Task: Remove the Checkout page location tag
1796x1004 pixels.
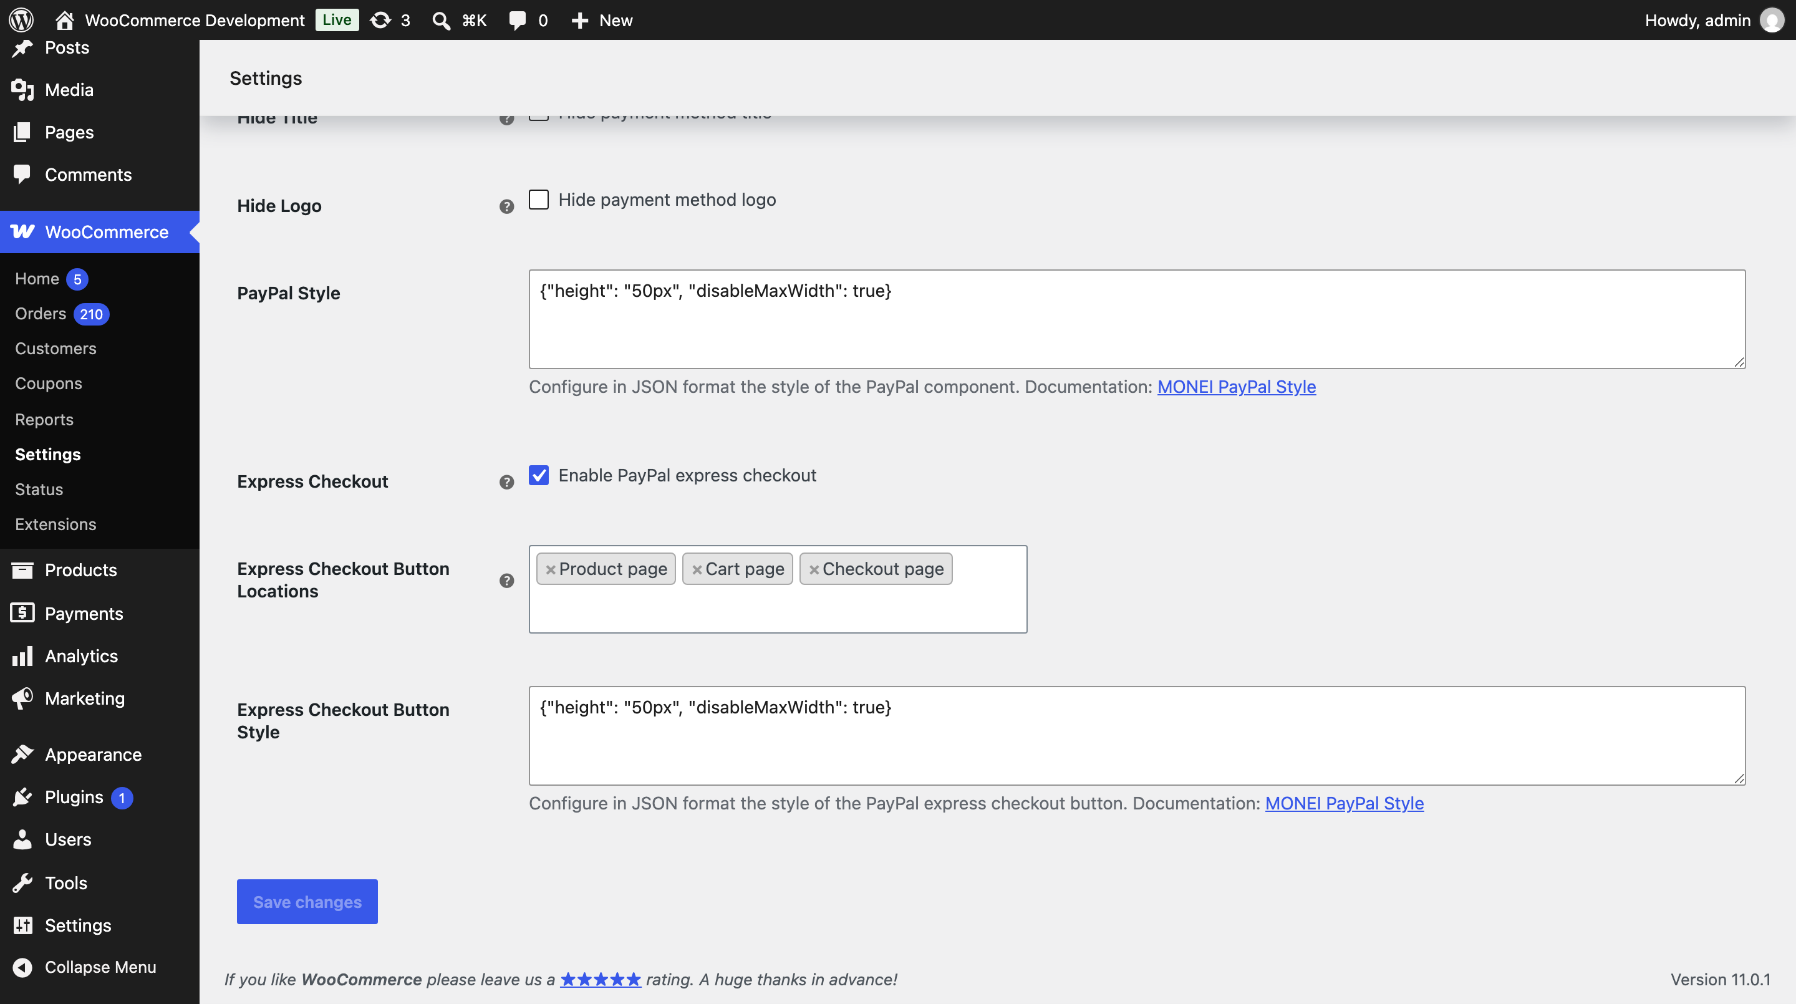Action: click(x=814, y=569)
